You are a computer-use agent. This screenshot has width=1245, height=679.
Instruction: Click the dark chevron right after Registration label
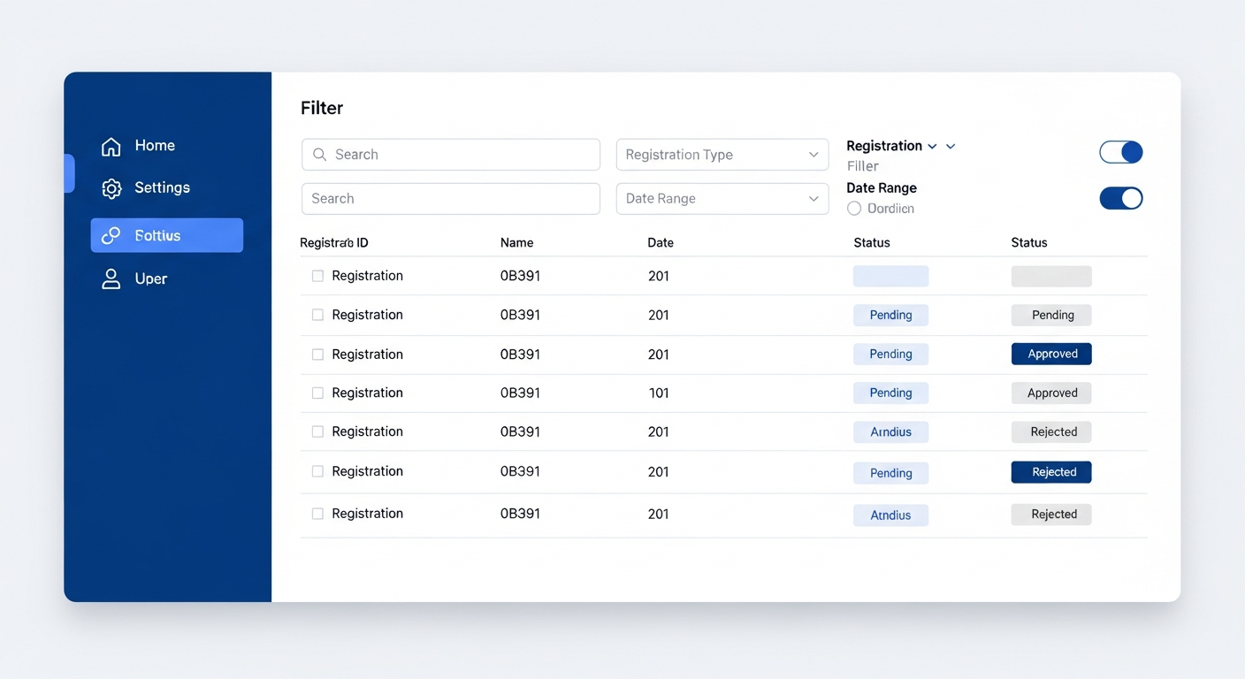point(932,147)
